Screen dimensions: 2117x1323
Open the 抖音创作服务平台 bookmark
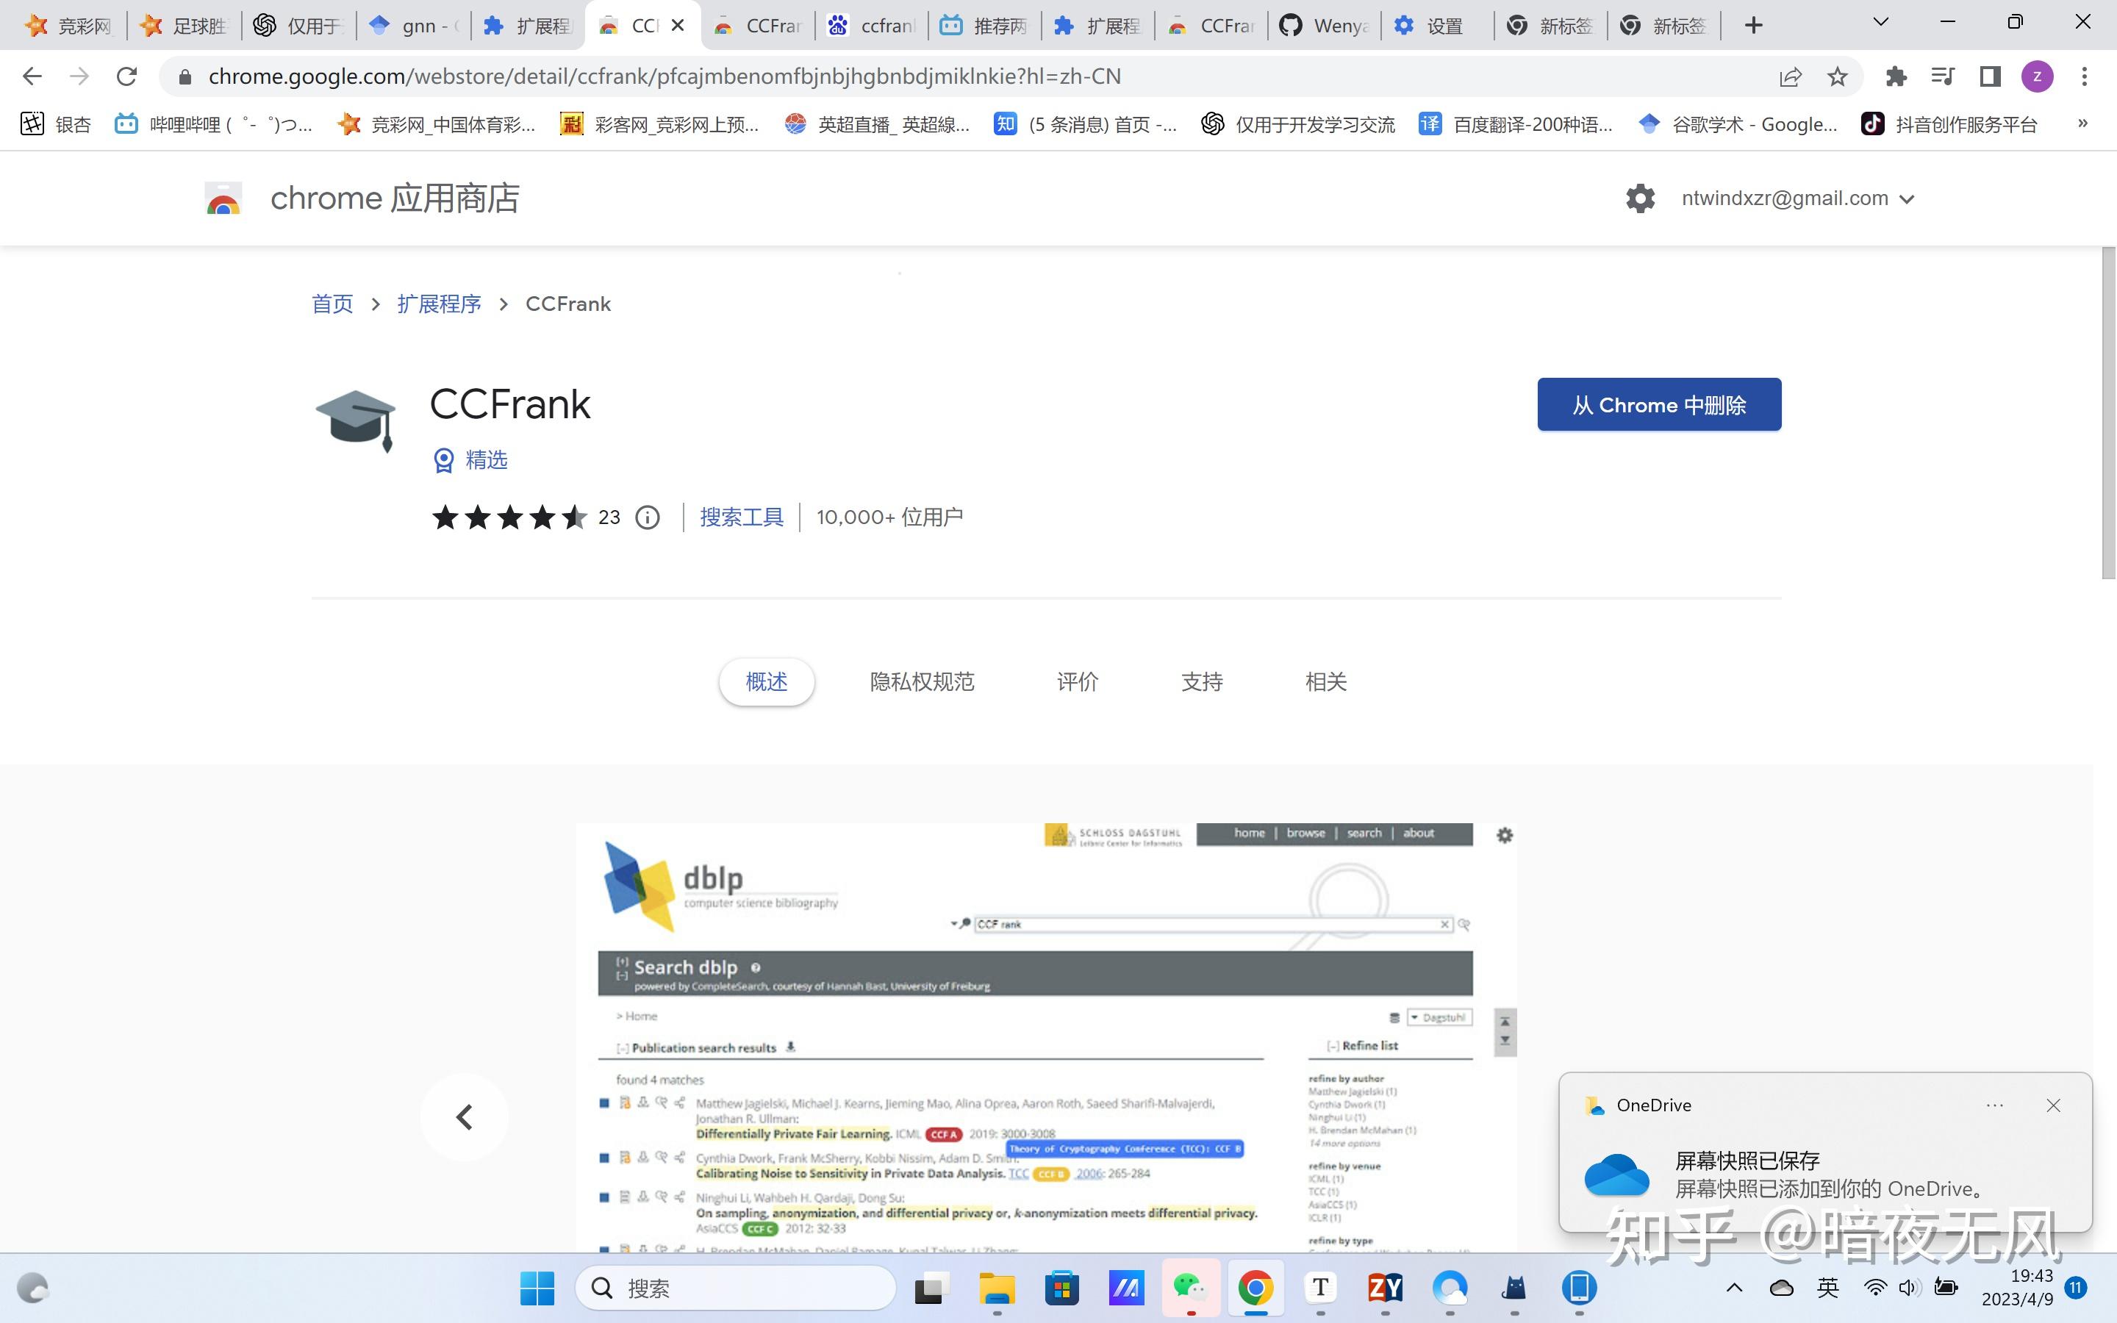click(x=1948, y=124)
